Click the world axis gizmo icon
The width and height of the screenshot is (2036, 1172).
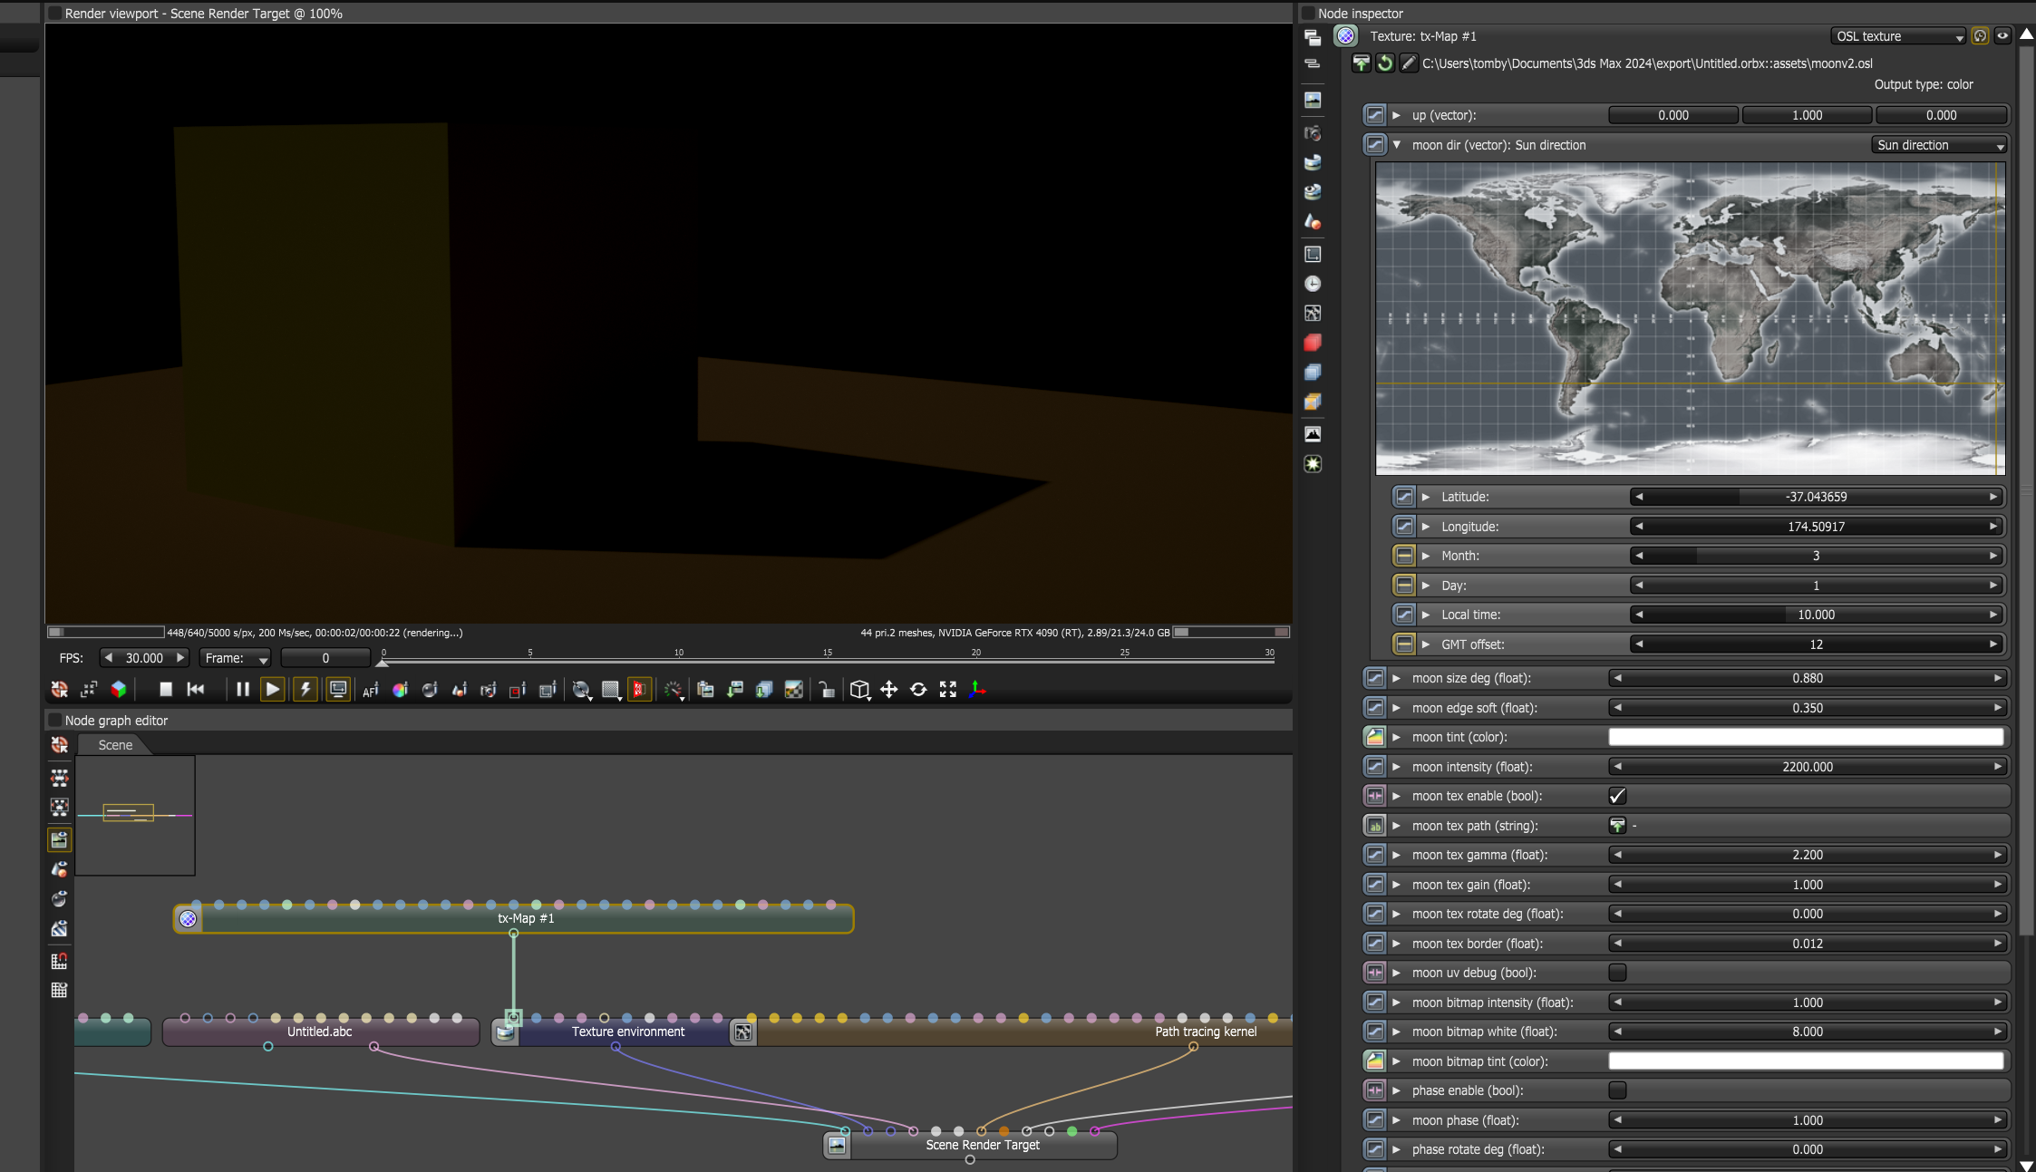click(977, 690)
